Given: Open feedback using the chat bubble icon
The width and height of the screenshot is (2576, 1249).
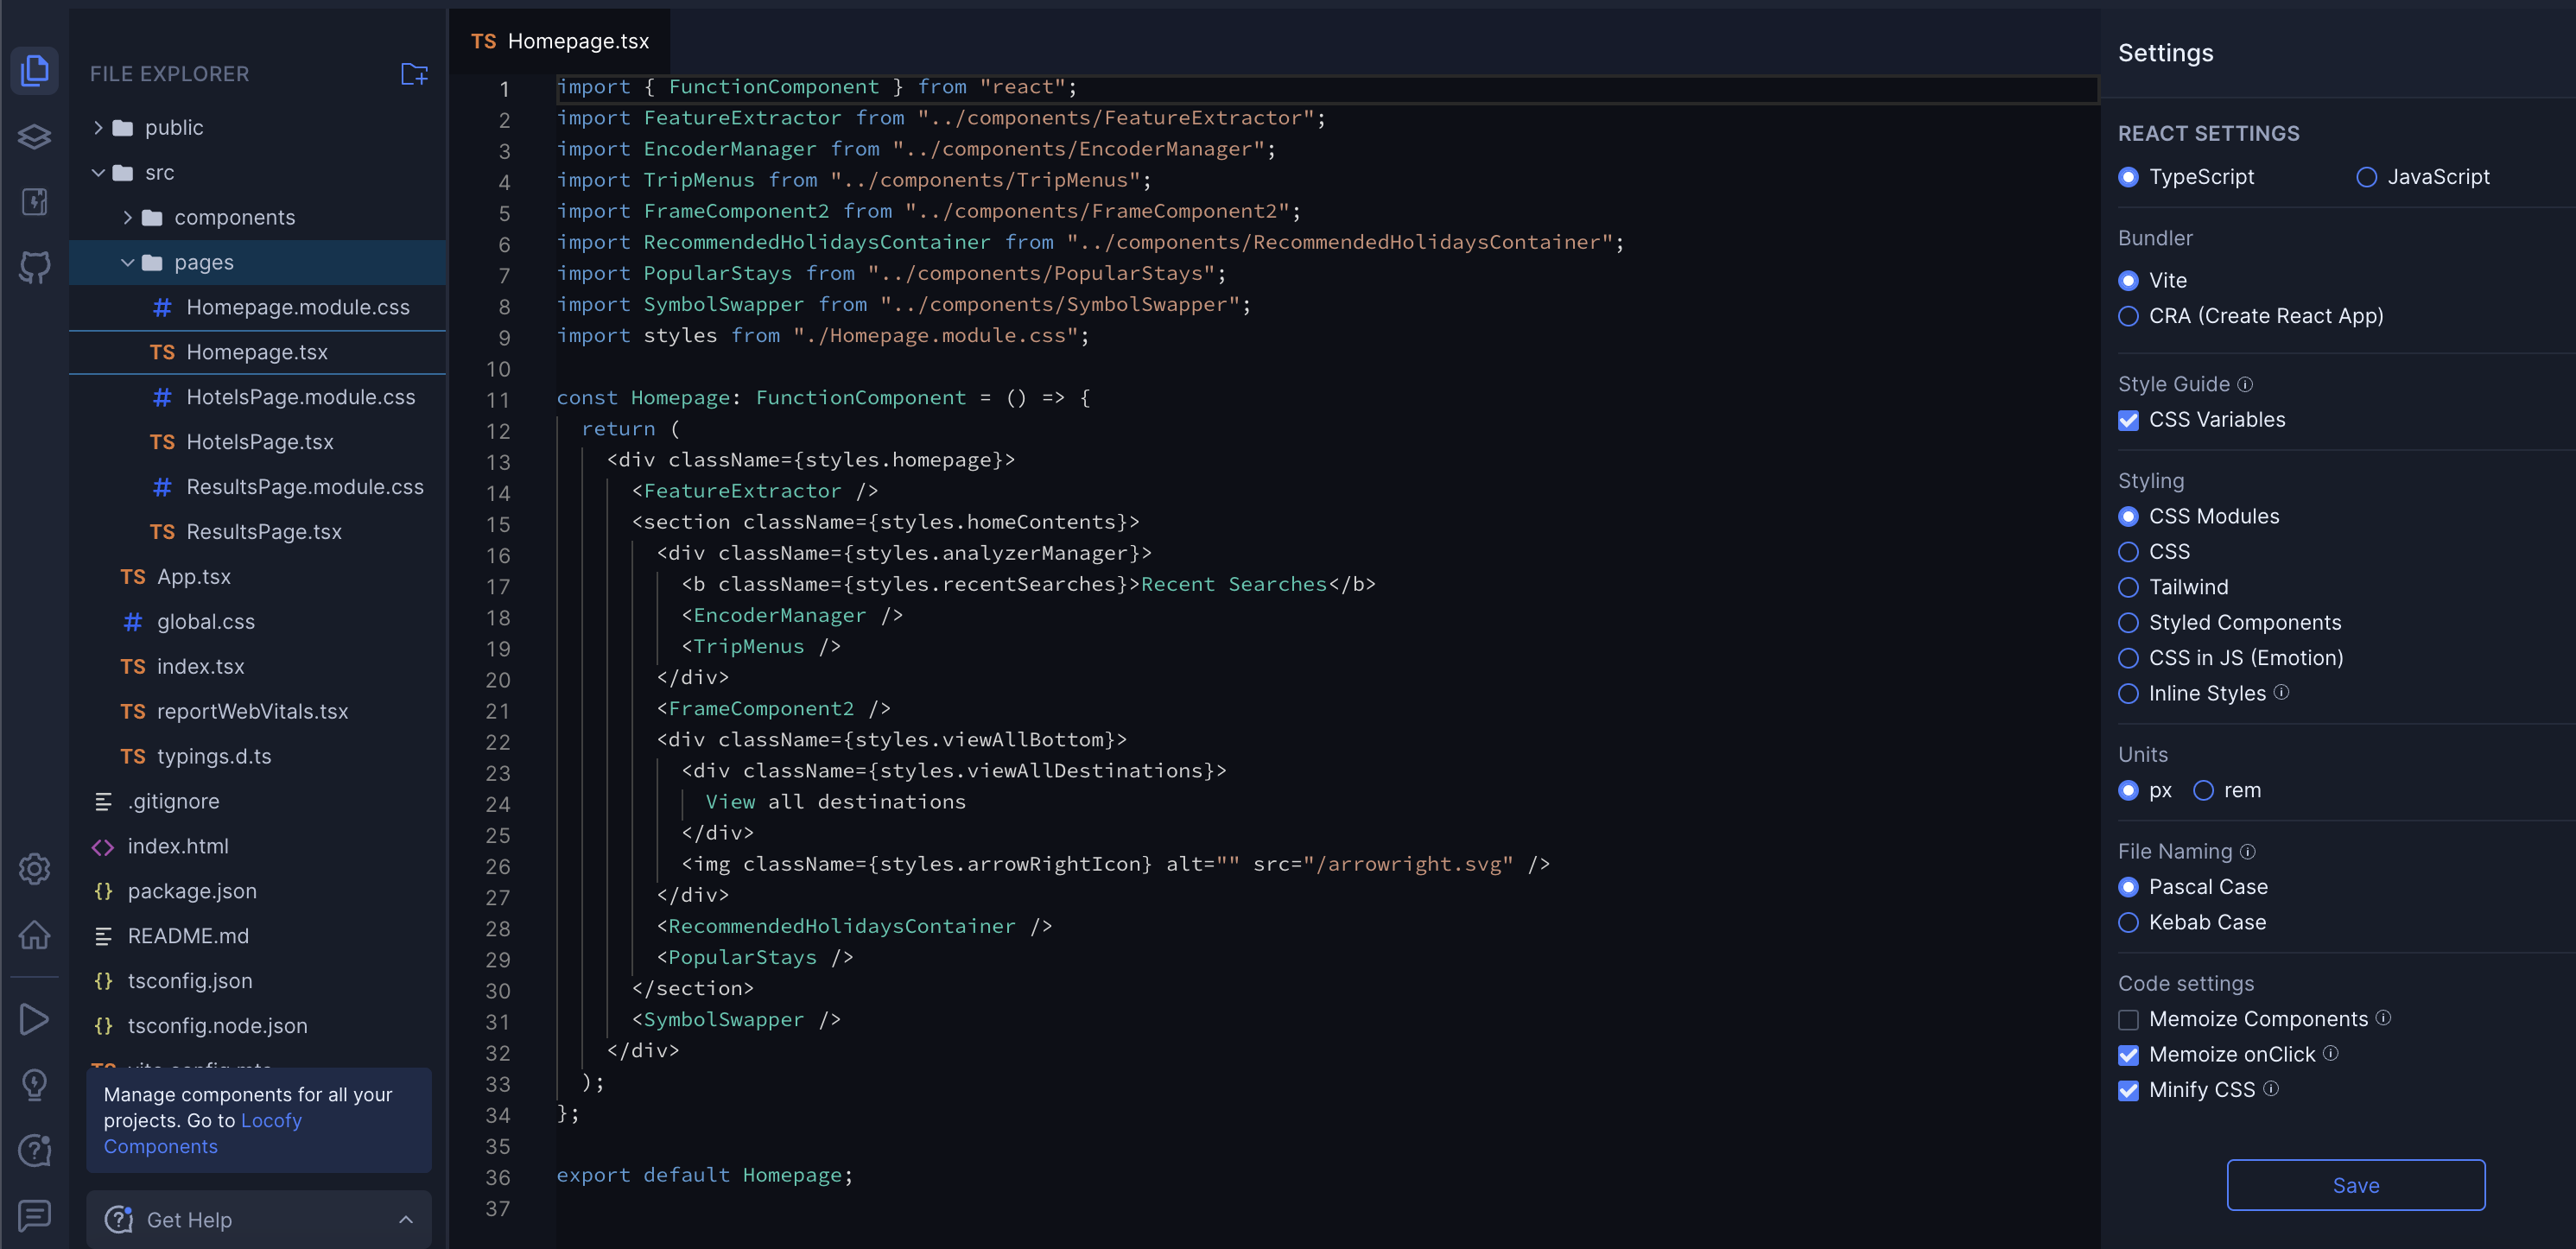Looking at the screenshot, I should tap(35, 1215).
